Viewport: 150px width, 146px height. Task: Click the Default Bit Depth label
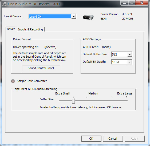point(94,62)
